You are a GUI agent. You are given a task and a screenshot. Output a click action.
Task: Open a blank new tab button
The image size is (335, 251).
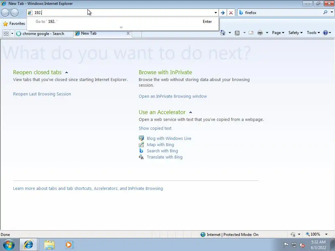137,34
